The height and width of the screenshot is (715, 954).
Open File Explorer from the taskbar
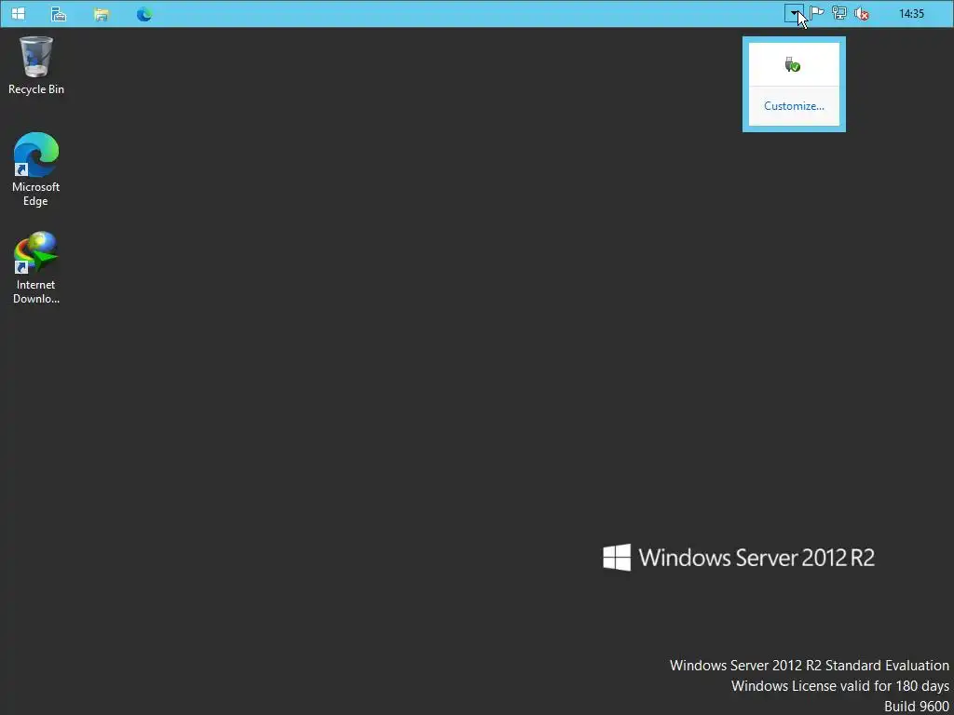click(101, 14)
